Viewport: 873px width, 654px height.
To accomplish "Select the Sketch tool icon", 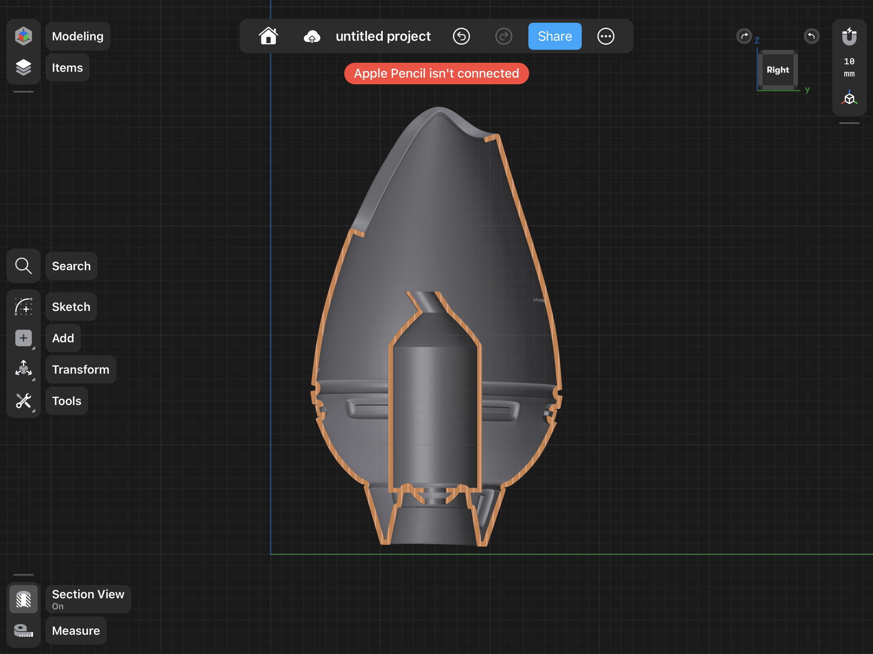I will click(x=23, y=307).
